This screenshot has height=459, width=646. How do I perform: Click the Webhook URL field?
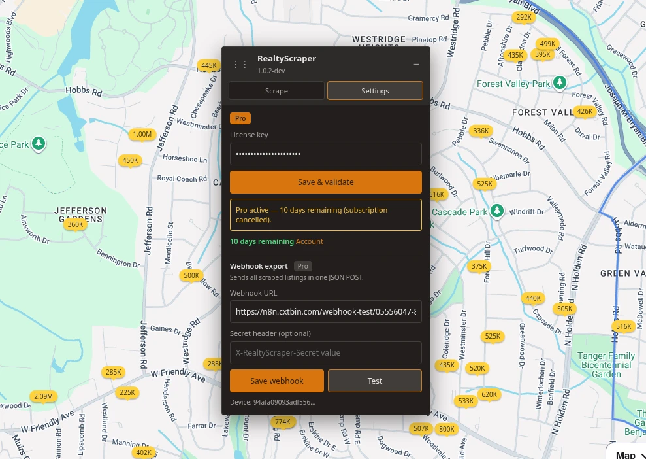[x=326, y=311]
